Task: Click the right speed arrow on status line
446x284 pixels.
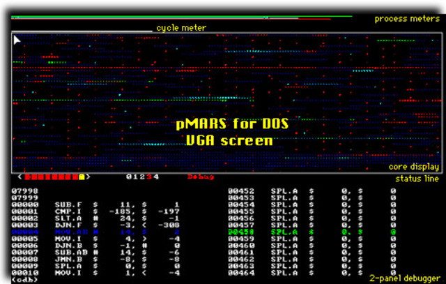Action: (89, 177)
